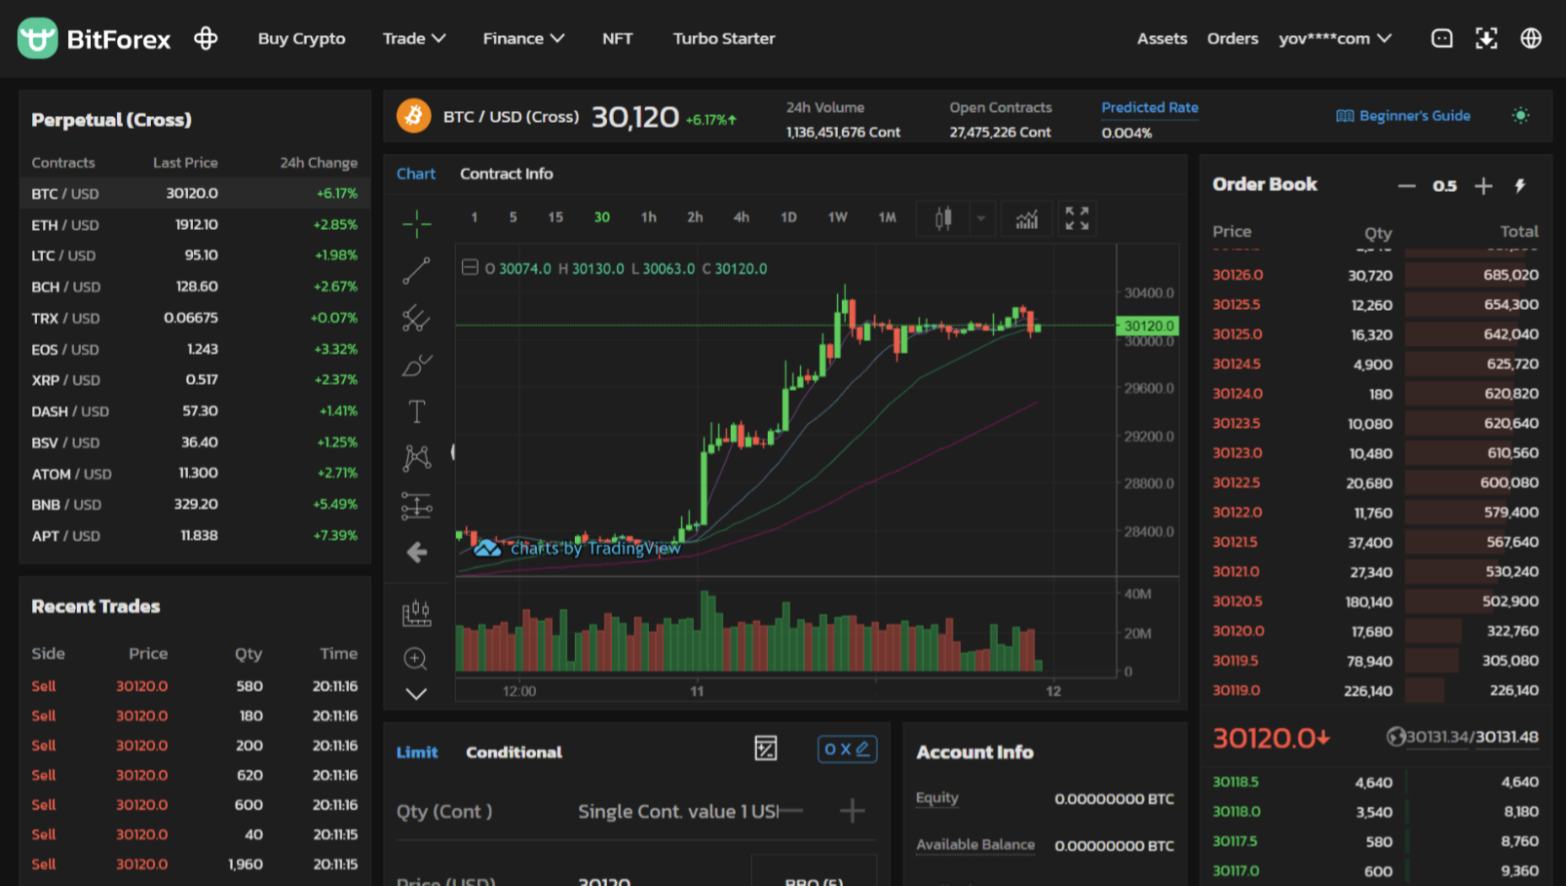This screenshot has height=886, width=1567.
Task: Click the scan QR icon in header
Action: click(1486, 38)
